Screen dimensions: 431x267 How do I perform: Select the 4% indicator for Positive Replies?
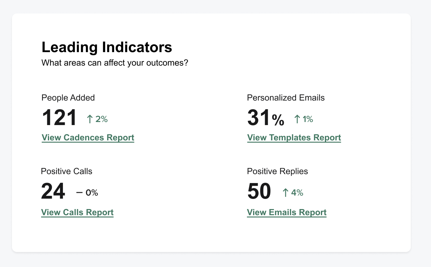297,193
